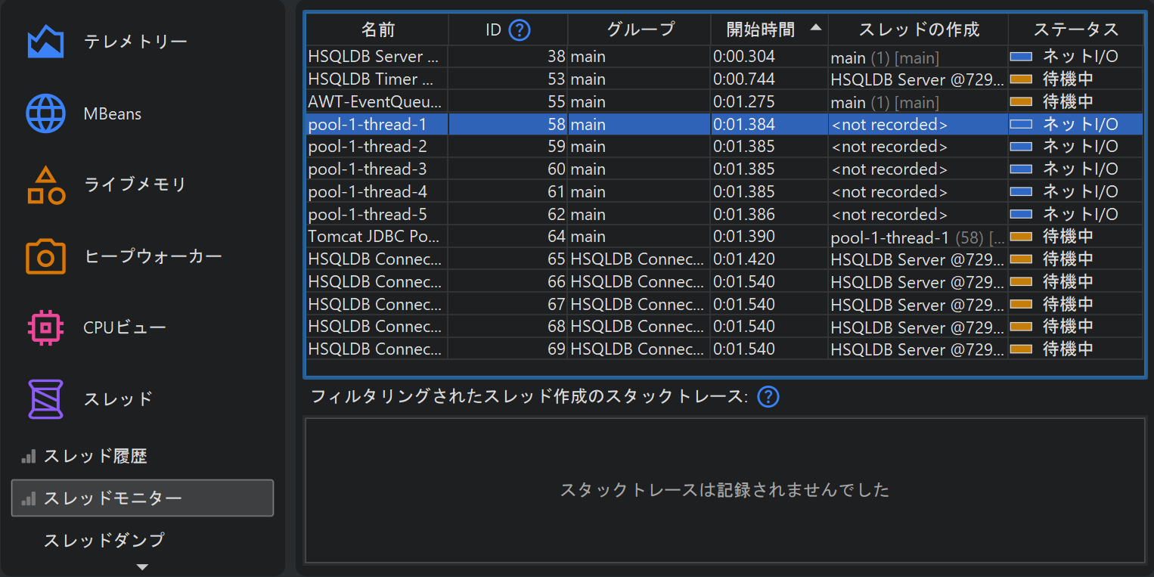1154x577 pixels.
Task: Click the スレッドの作成 column header
Action: coord(918,30)
